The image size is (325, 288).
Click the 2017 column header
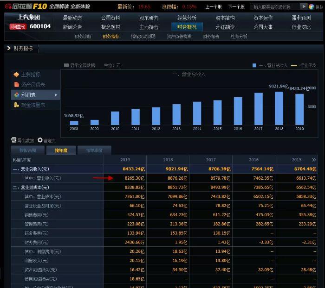pyautogui.click(x=211, y=160)
